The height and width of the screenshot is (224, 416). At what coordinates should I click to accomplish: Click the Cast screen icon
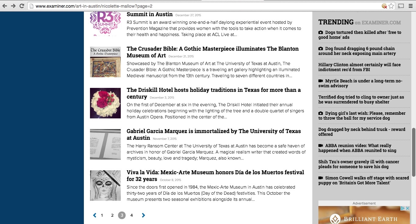tap(401, 6)
